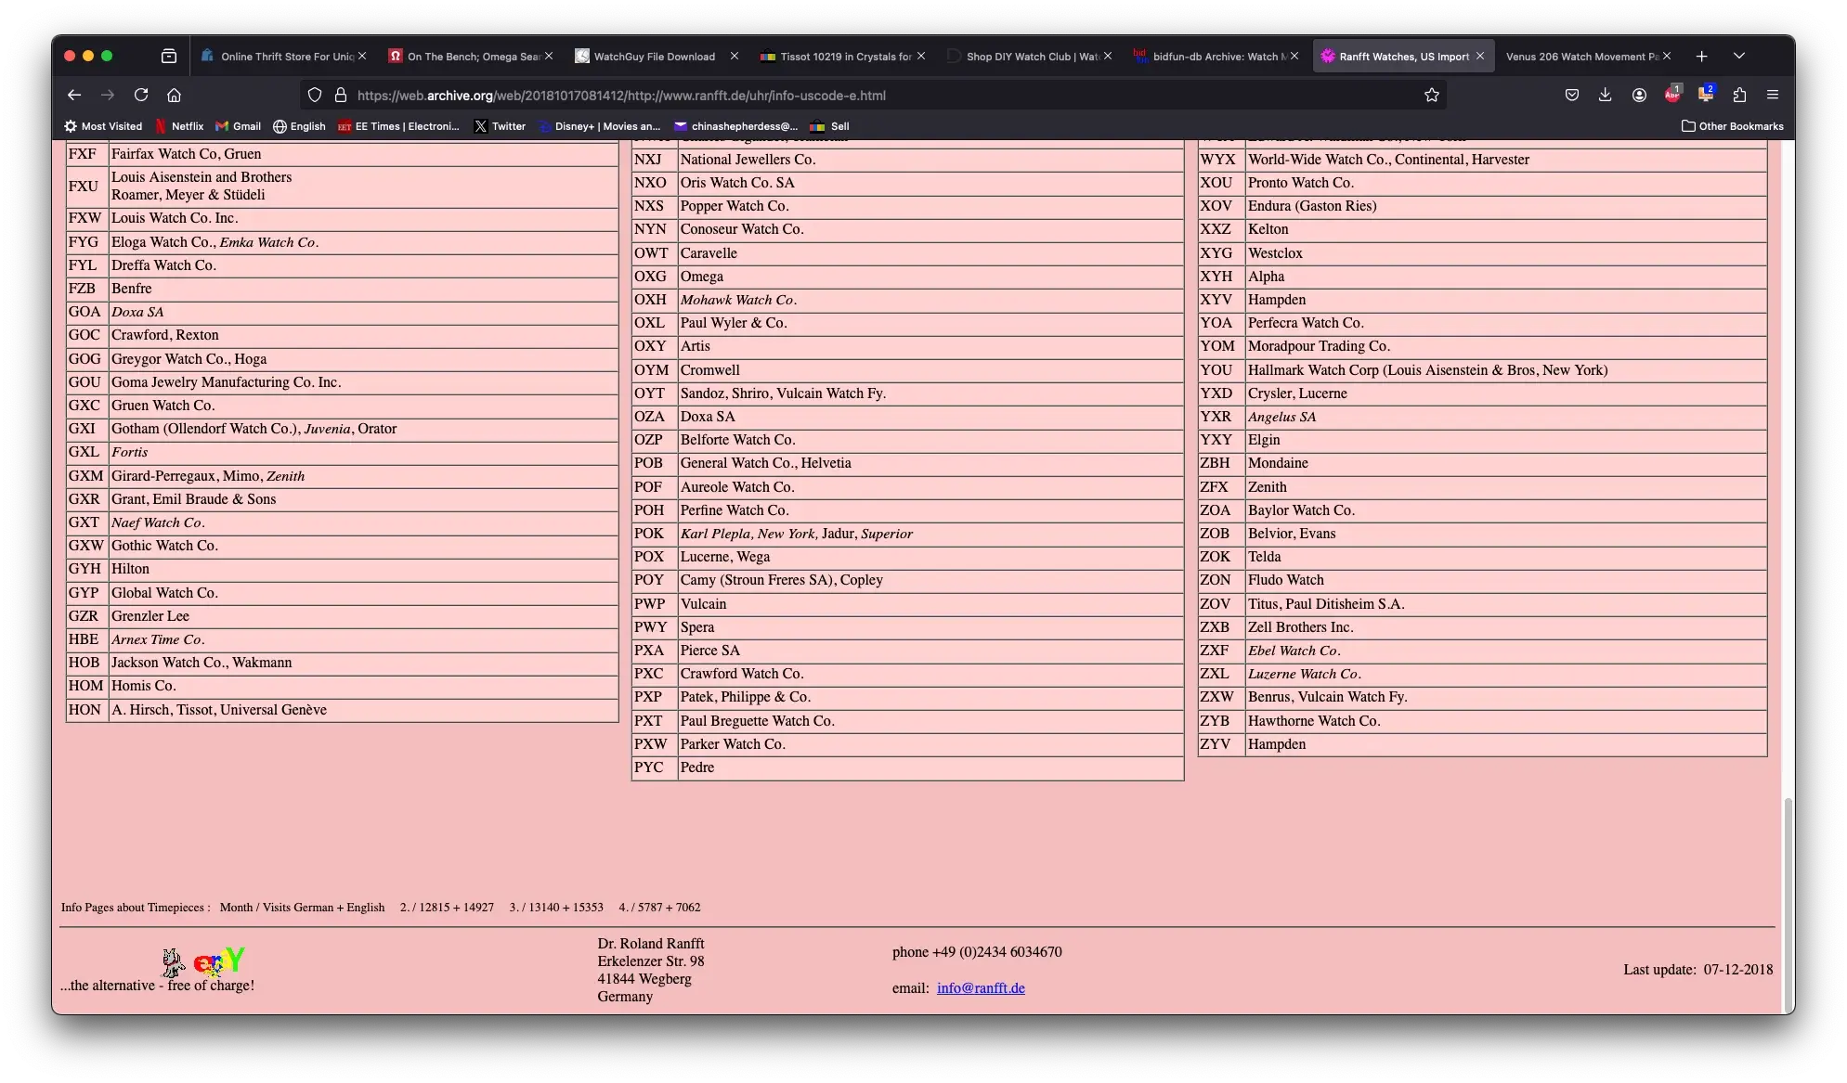Screen dimensions: 1847x1083
Task: Click the info@ranfft.de email link
Action: (981, 987)
